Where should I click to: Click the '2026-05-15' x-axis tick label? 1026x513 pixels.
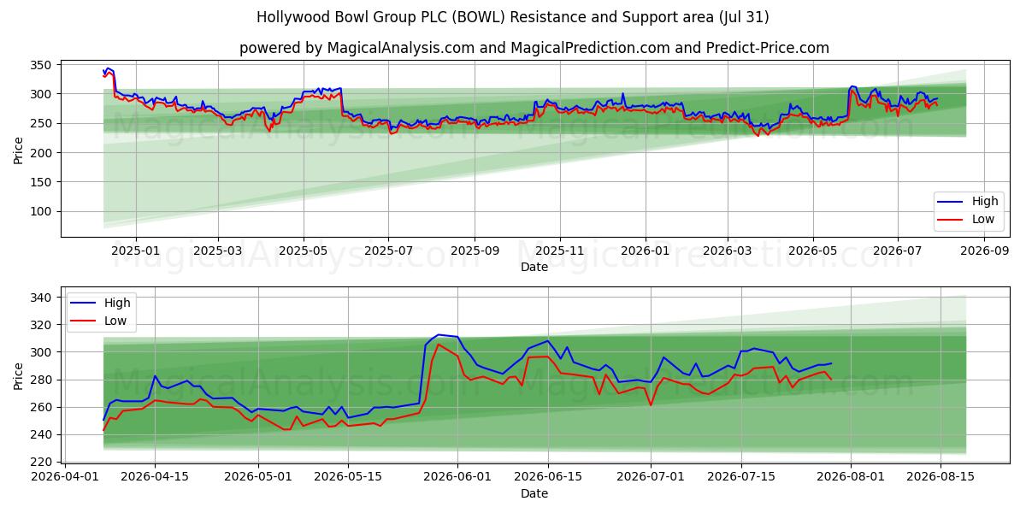pos(348,477)
